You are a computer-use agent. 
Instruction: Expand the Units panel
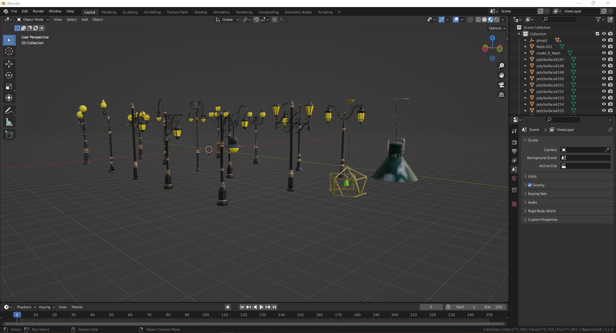[532, 176]
